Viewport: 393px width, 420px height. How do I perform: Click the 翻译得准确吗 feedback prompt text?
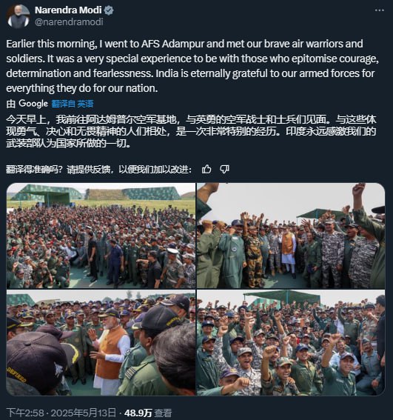[x=98, y=170]
